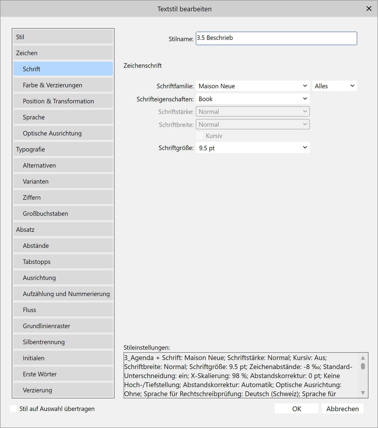This screenshot has width=378, height=428.
Task: Open the Fluss settings
Action: pos(63,310)
